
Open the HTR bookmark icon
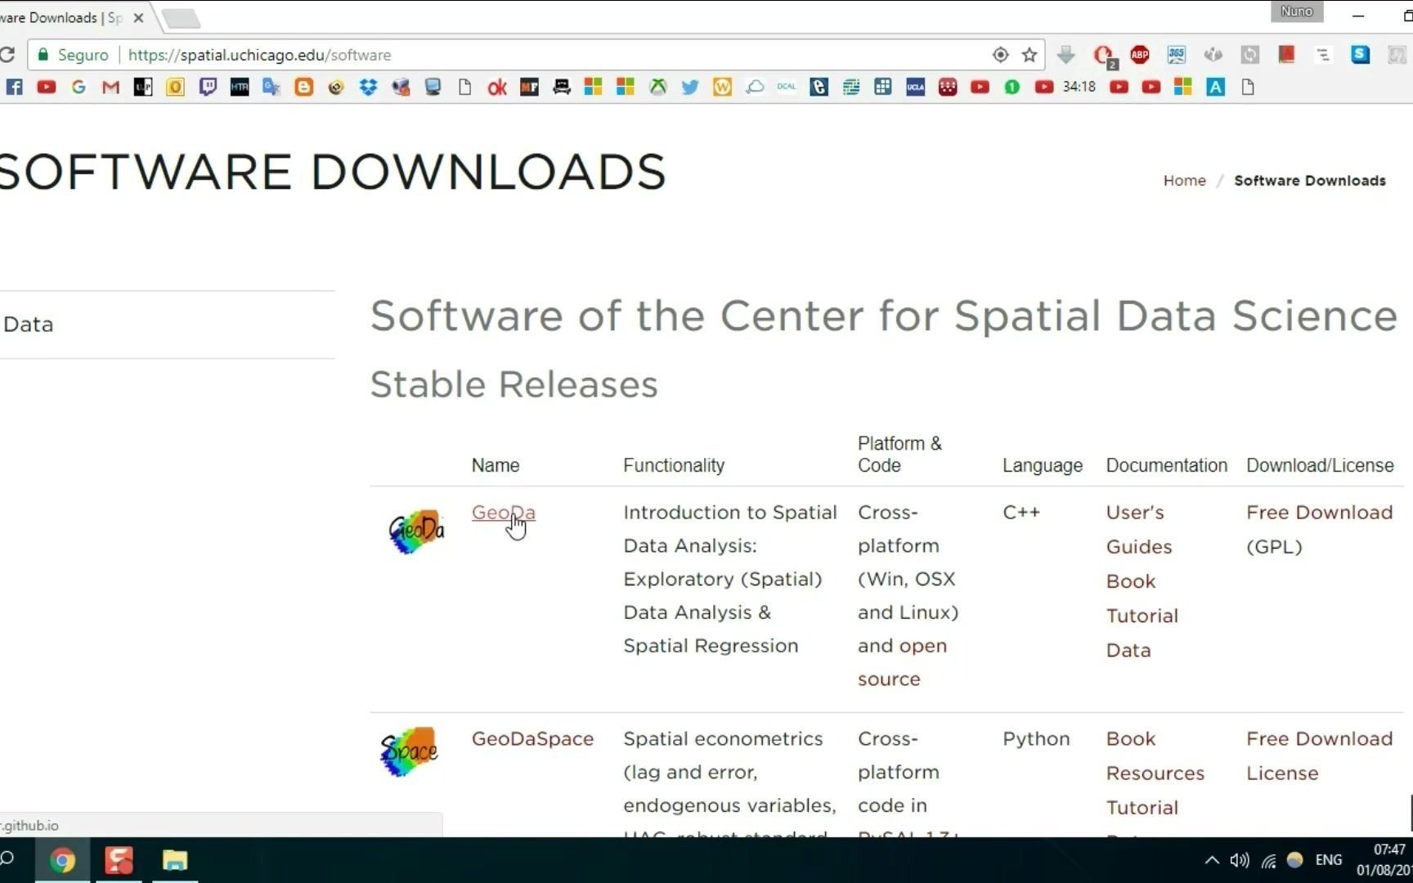(240, 87)
